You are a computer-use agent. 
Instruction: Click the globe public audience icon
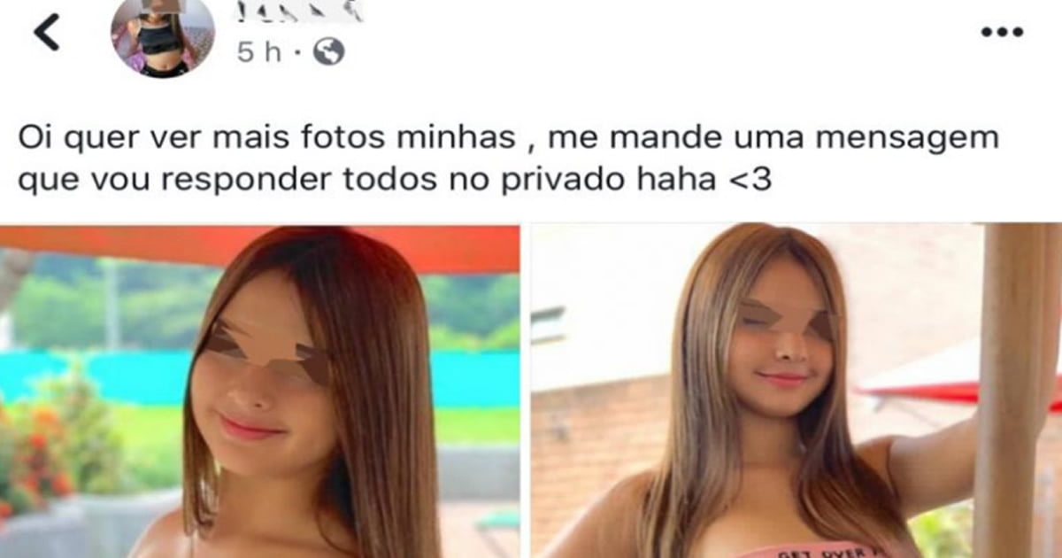(329, 53)
